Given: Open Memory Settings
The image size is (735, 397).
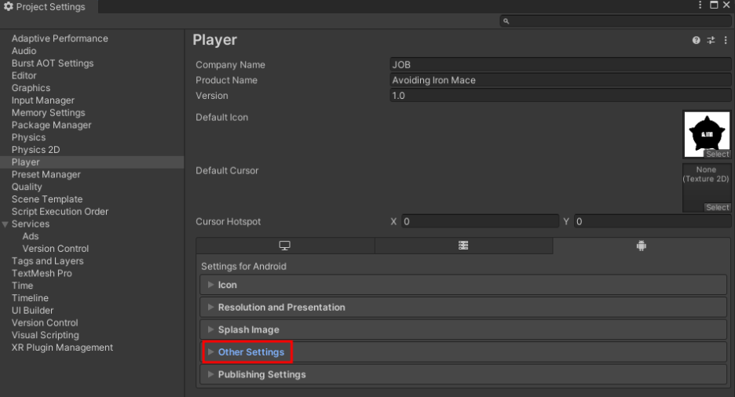Looking at the screenshot, I should (x=48, y=113).
